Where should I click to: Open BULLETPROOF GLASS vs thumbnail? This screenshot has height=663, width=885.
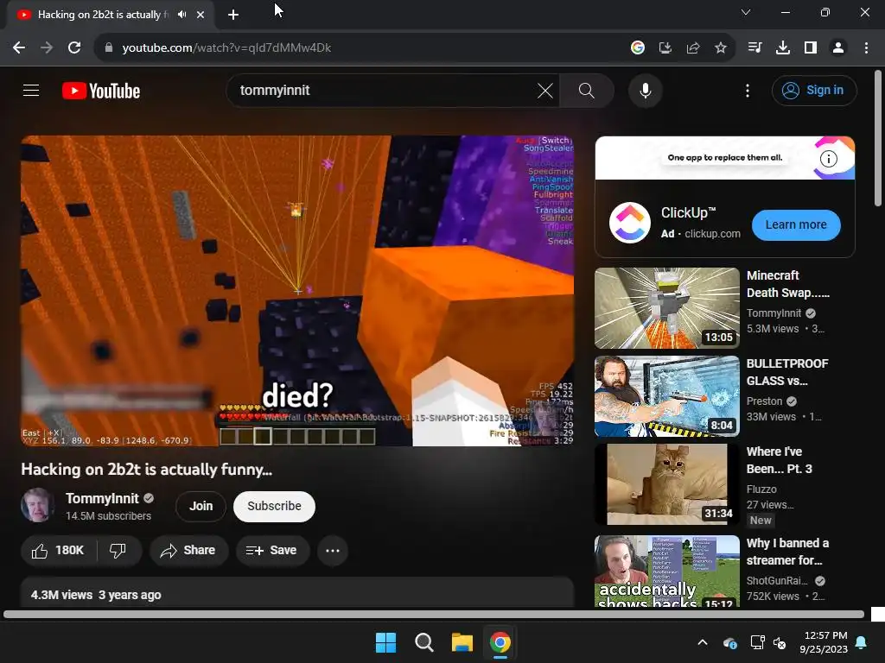[x=667, y=395]
